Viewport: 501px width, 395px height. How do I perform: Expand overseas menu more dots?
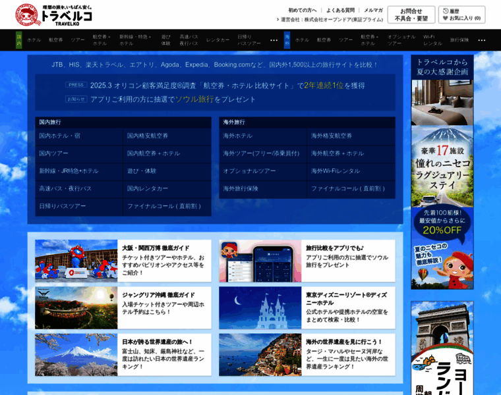[482, 40]
